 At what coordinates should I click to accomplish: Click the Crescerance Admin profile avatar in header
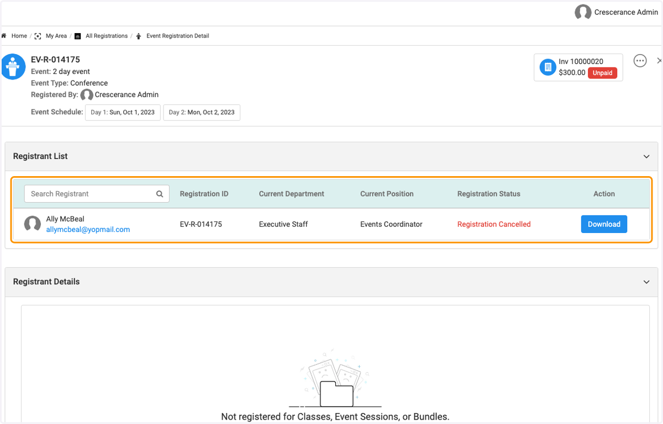583,12
